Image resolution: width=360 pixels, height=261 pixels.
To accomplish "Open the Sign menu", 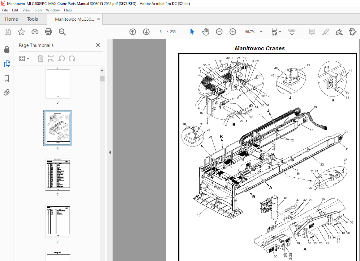I will click(x=38, y=10).
